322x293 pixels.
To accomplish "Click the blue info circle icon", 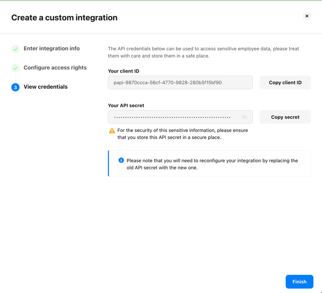I will [x=121, y=160].
